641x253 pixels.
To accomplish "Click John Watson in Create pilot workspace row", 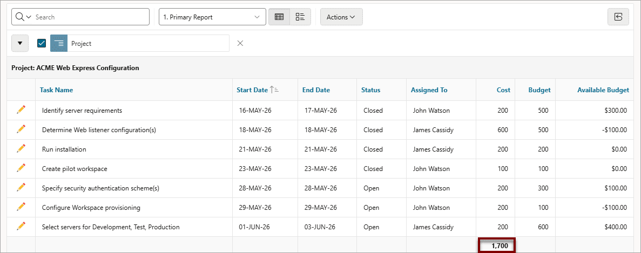I will (441, 168).
